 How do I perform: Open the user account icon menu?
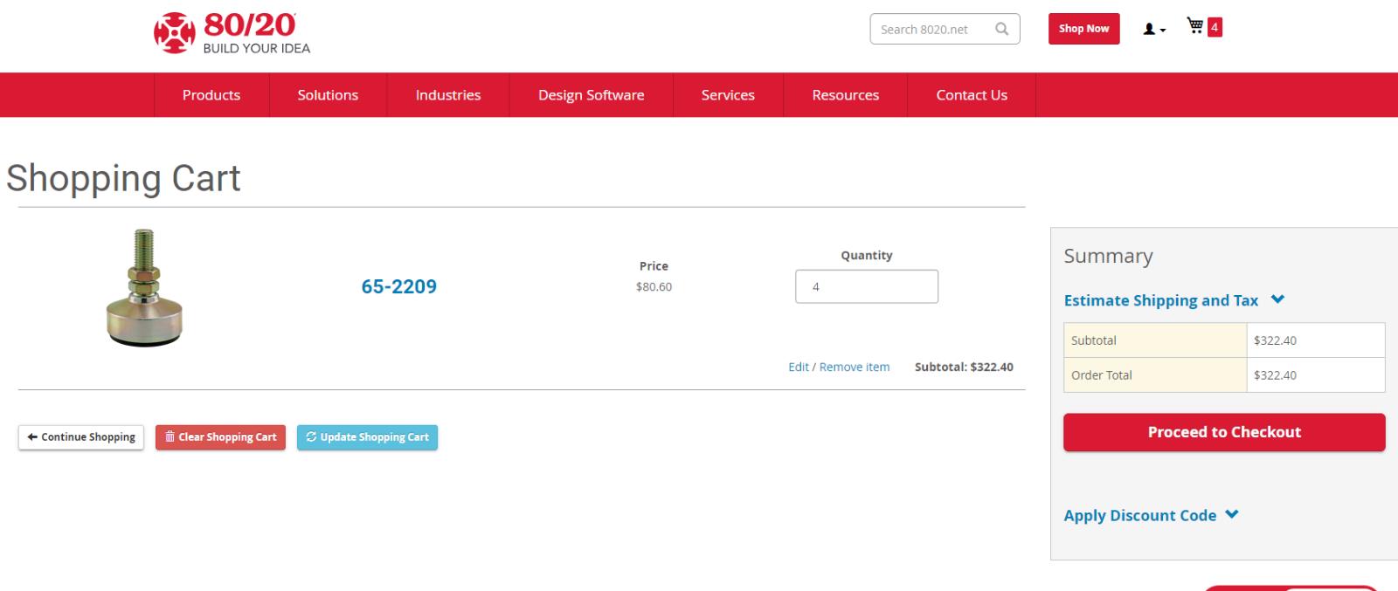tap(1154, 30)
